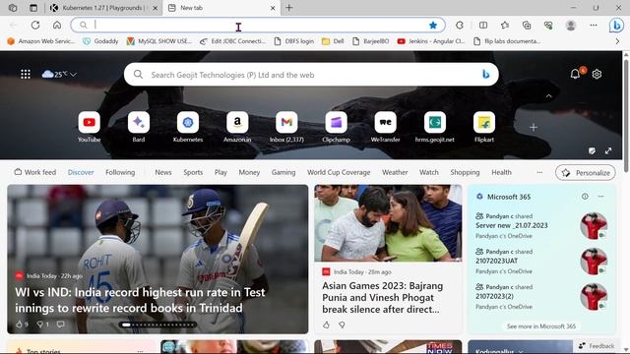Screen dimensions: 630x354
Task: Open the Clipchamp quick link
Action: click(x=337, y=127)
